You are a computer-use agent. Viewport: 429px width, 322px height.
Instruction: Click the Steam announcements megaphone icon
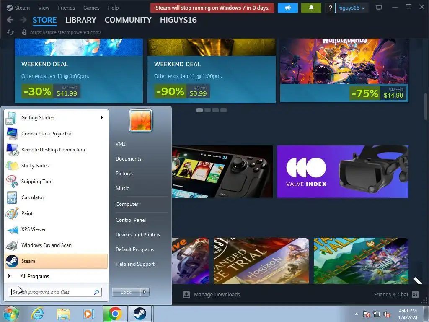[287, 8]
